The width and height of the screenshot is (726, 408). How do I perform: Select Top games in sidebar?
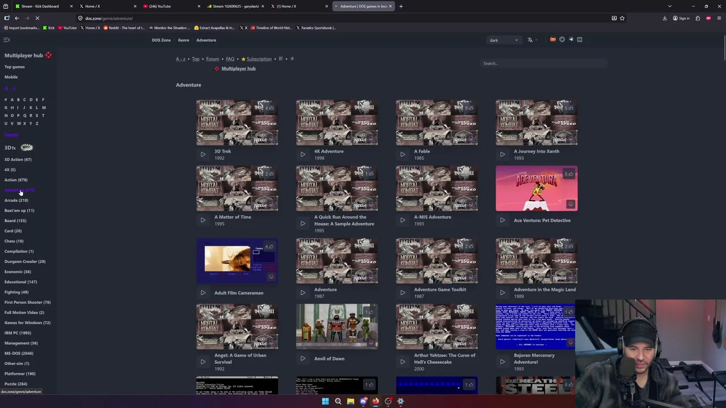15,67
